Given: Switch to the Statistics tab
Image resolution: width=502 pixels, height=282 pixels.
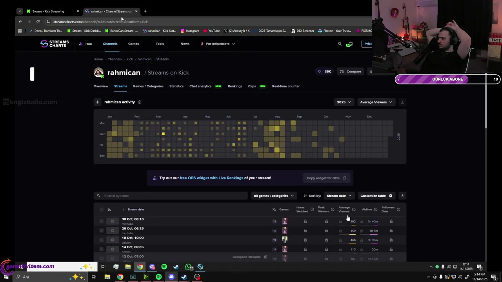Looking at the screenshot, I should (x=176, y=86).
